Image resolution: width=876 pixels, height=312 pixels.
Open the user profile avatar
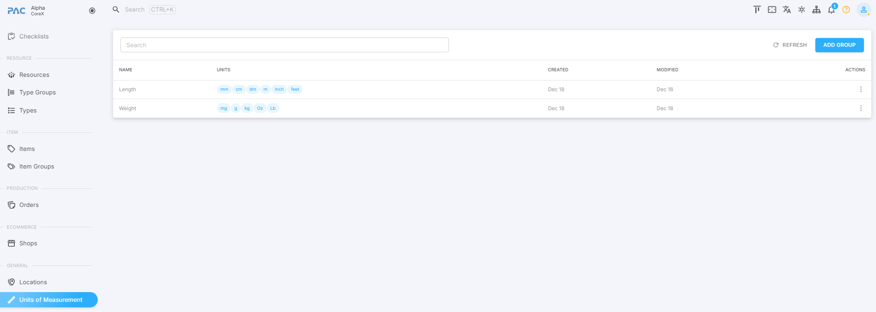pyautogui.click(x=863, y=10)
